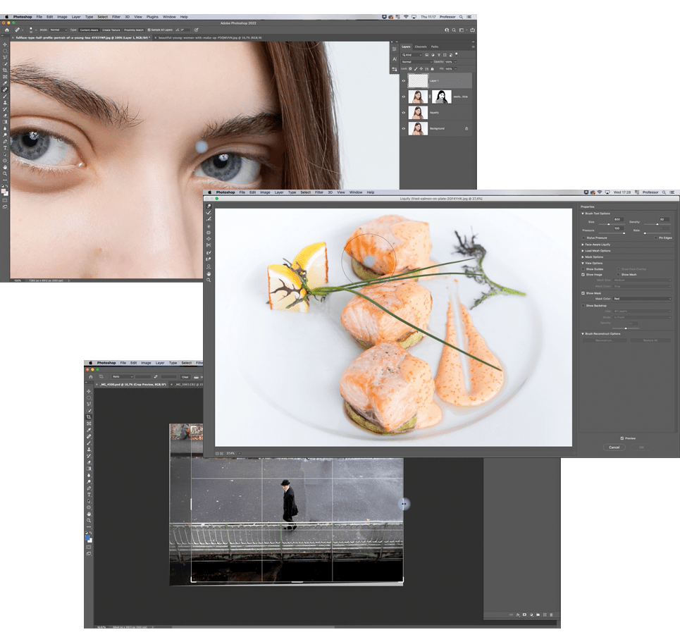
Task: Click the Brush Size slider handle in Liquify
Action: (x=608, y=224)
